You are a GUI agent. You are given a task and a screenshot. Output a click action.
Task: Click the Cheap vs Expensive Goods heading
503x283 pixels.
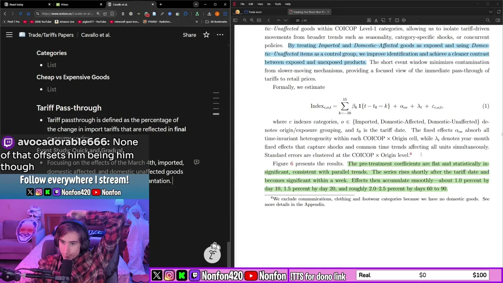click(73, 77)
